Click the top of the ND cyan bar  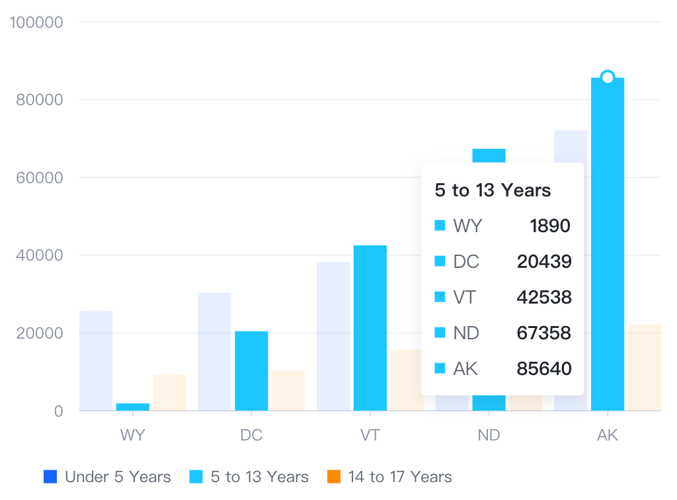pyautogui.click(x=489, y=155)
